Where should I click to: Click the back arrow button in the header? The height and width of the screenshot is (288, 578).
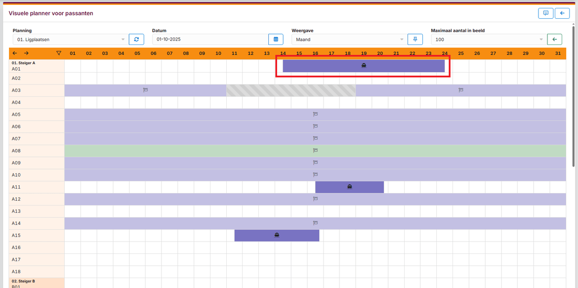pyautogui.click(x=562, y=13)
